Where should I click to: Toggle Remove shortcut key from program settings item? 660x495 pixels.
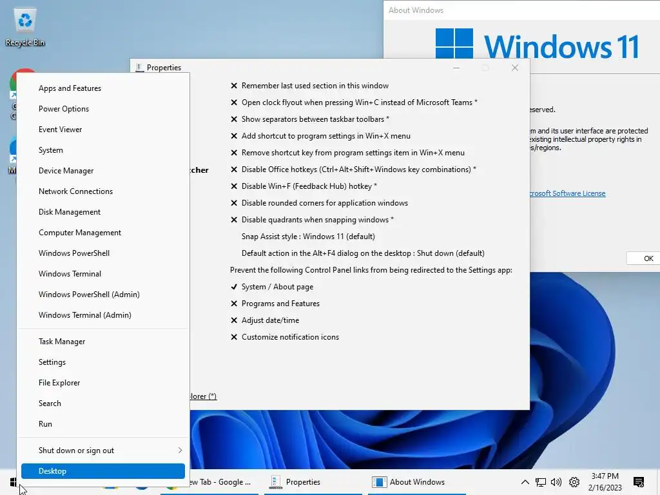(x=347, y=153)
